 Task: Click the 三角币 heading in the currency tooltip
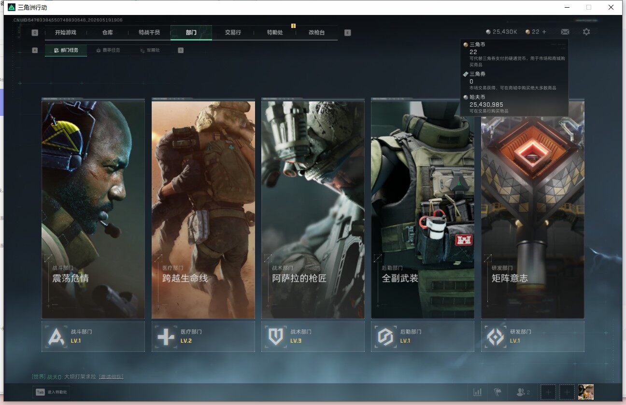pos(478,44)
